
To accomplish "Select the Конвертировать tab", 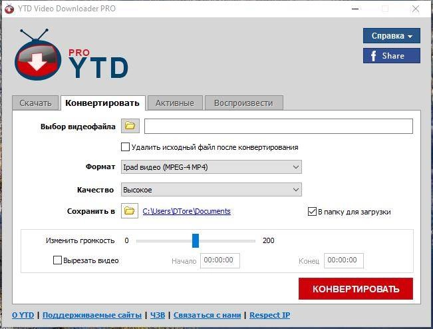I will [102, 103].
